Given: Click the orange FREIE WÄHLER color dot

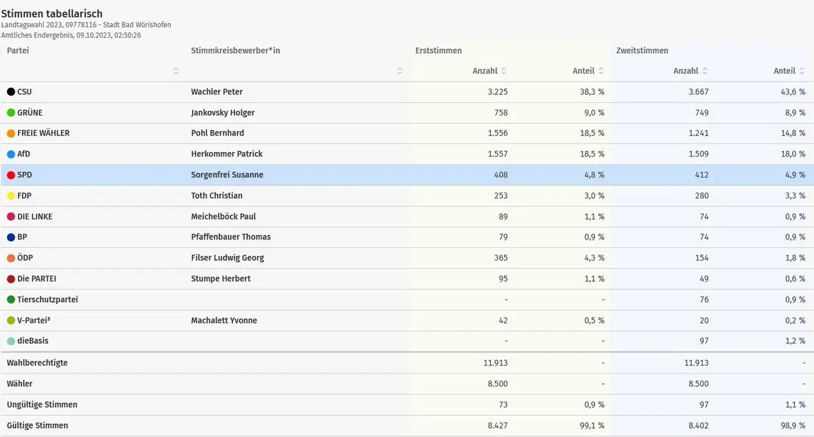Looking at the screenshot, I should [x=11, y=133].
